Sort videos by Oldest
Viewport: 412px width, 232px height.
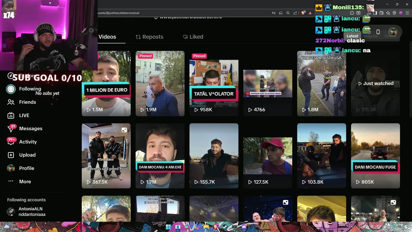pos(390,36)
